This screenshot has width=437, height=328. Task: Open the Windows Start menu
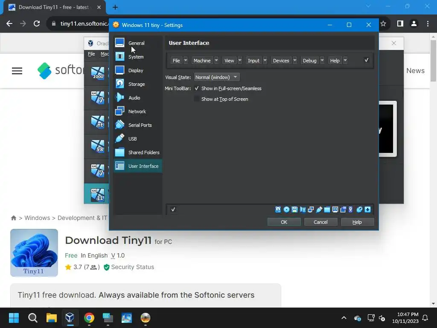[14, 318]
